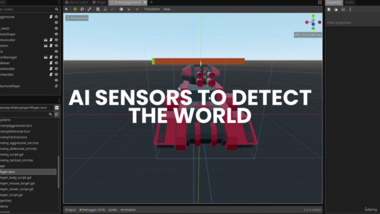Viewport: 380px width, 214px height.
Task: Switch to the Player scene tab
Action: click(99, 2)
